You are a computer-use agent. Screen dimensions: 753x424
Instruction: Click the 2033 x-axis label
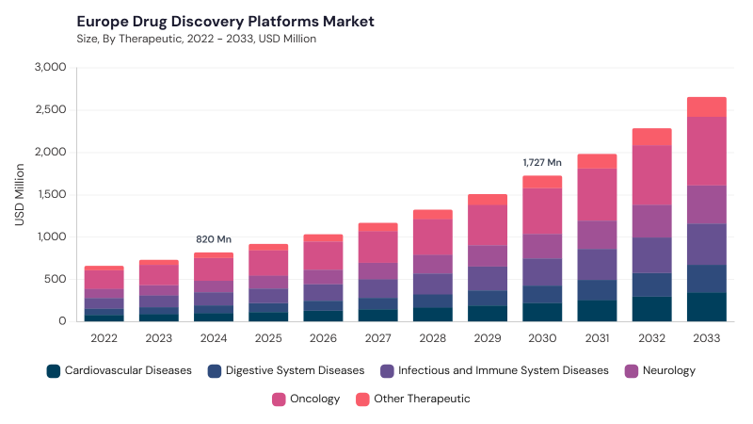tap(707, 338)
